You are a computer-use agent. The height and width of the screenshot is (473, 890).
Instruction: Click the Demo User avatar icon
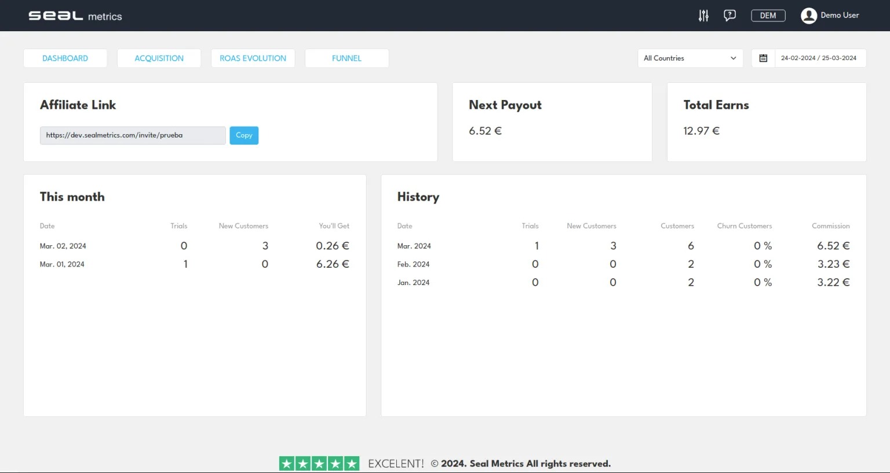tap(808, 16)
